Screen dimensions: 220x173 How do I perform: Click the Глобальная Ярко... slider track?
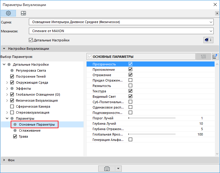(x=152, y=134)
